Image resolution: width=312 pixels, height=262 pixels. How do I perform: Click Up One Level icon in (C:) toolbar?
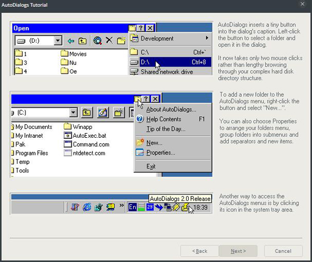[x=87, y=113]
